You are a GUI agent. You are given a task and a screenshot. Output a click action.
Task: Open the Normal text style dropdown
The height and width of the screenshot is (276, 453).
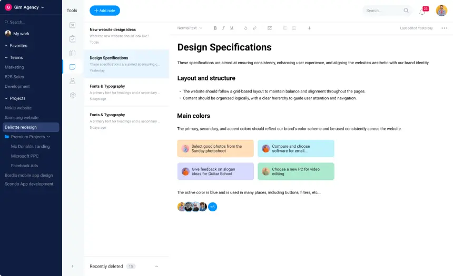click(190, 28)
